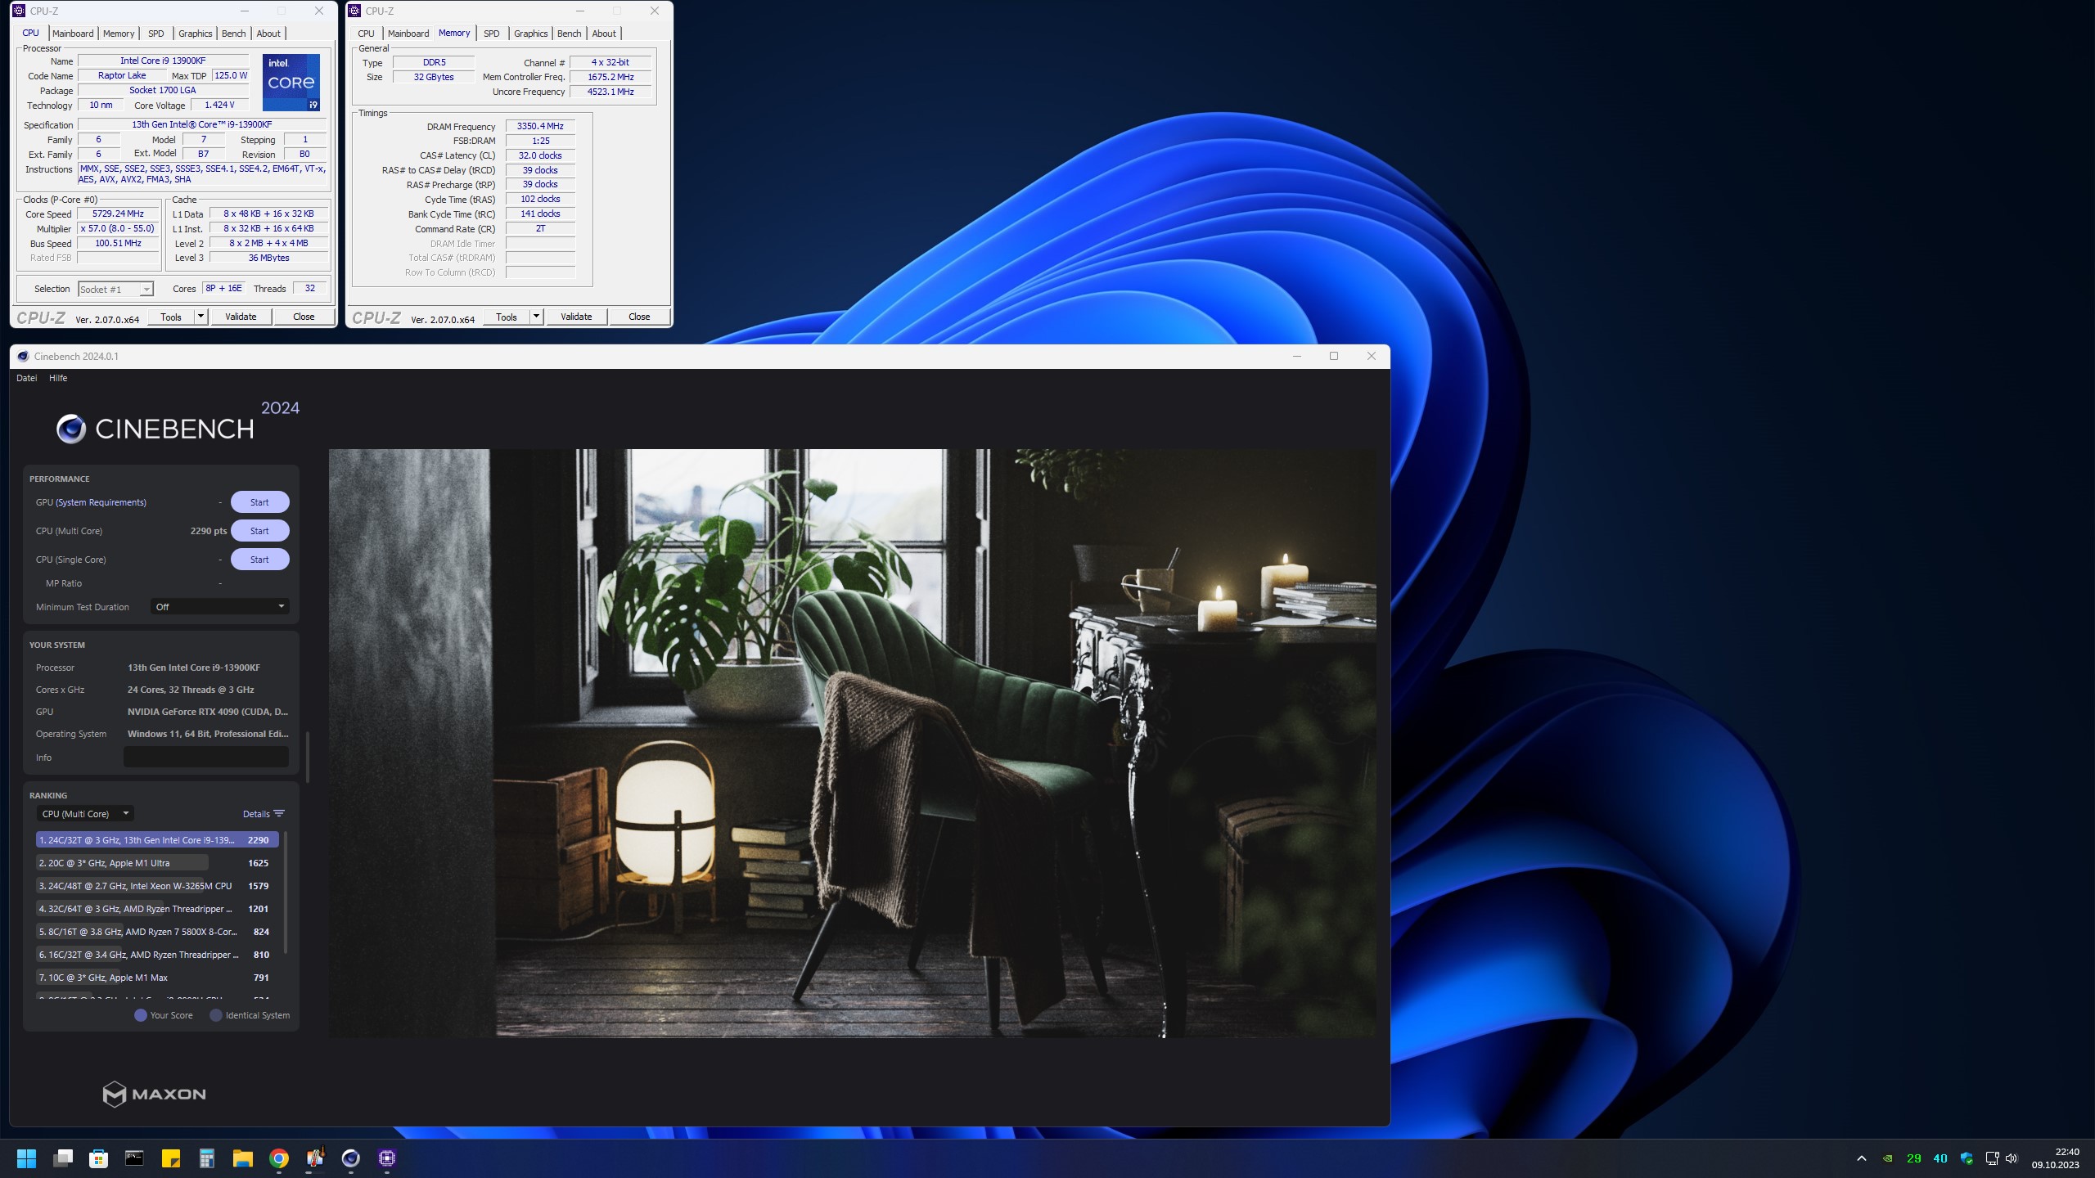Select the Ryzen 7 5800X ranking row

pos(158,932)
